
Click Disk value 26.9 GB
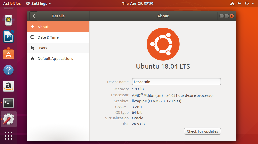tap(138, 124)
